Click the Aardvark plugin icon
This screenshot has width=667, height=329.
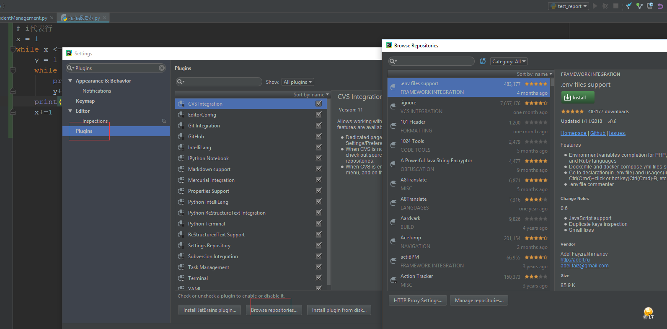393,222
